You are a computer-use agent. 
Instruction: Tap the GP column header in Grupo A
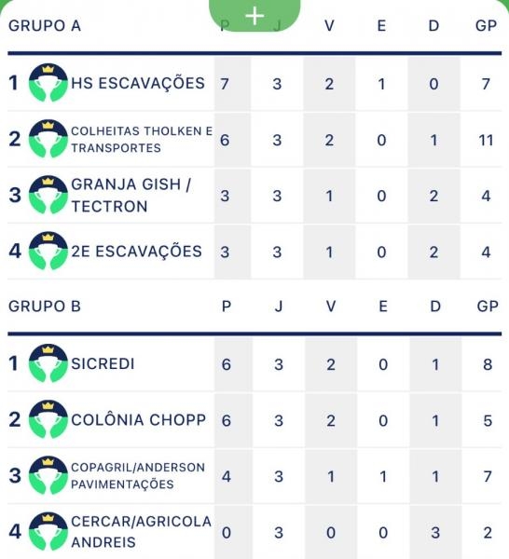(x=486, y=26)
